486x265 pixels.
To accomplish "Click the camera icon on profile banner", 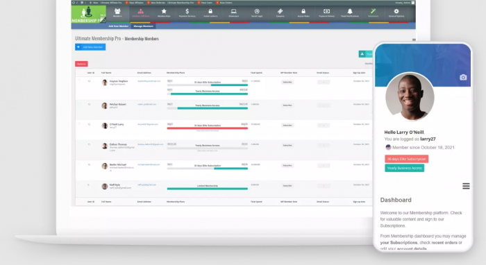I will point(463,77).
